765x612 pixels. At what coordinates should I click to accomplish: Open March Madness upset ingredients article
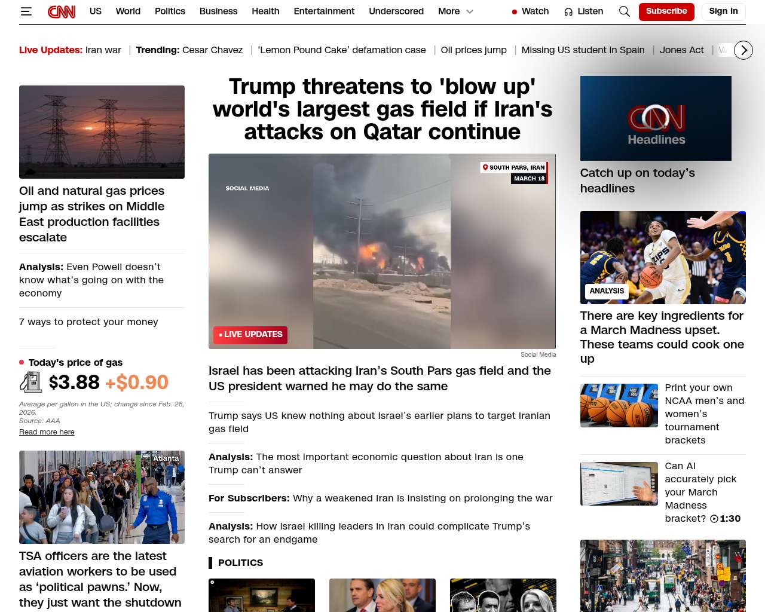(x=662, y=337)
